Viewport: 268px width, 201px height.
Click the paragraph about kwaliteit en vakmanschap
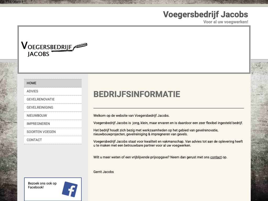pos(168,143)
